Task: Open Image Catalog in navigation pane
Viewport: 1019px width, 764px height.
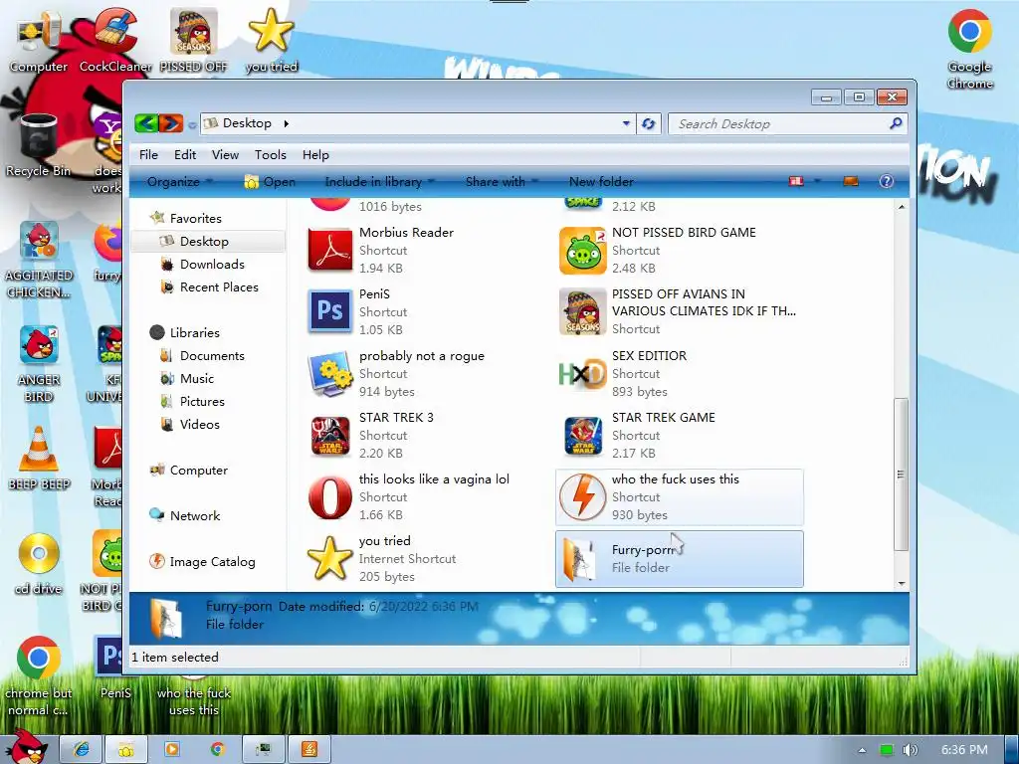Action: (x=212, y=561)
